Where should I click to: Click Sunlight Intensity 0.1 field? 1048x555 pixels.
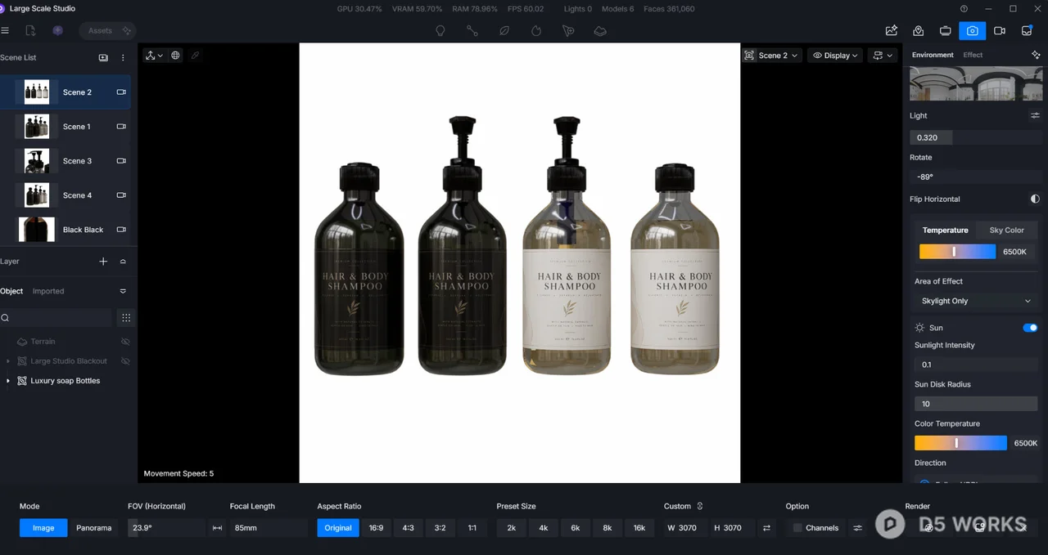click(976, 365)
